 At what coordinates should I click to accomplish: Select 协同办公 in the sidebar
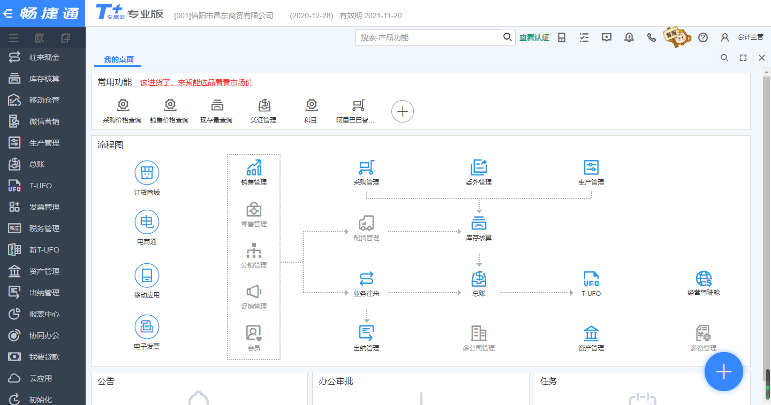[43, 335]
